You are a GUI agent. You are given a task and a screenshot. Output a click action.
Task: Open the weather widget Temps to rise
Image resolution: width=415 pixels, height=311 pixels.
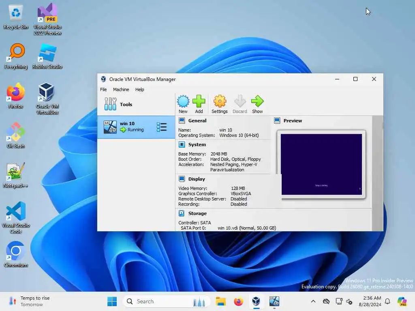(x=29, y=301)
